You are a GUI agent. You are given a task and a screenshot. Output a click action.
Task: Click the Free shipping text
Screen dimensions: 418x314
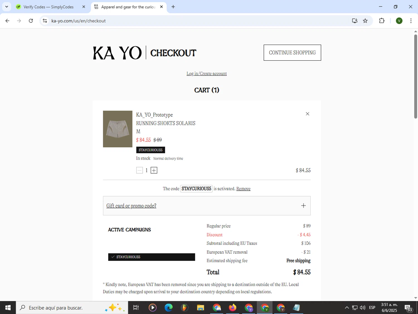tap(298, 261)
